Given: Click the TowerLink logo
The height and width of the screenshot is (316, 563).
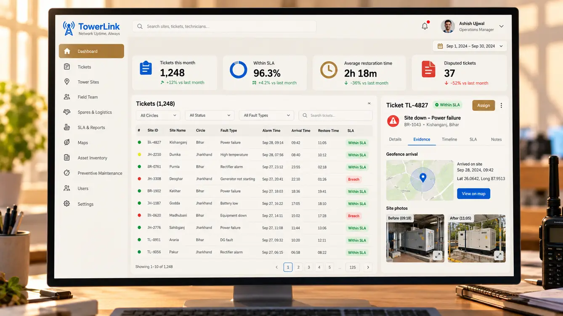Looking at the screenshot, I should [91, 29].
